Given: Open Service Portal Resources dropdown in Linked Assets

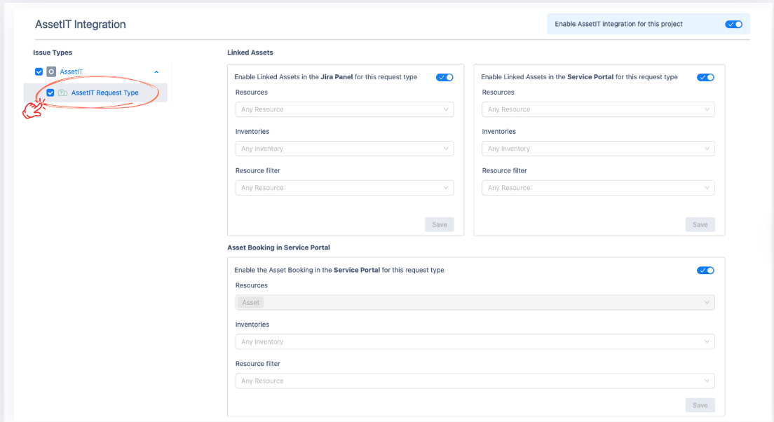Looking at the screenshot, I should tap(598, 109).
